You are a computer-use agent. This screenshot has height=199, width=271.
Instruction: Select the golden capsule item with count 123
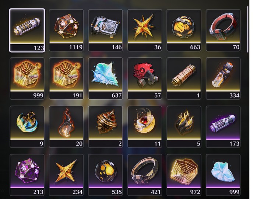tap(27, 30)
